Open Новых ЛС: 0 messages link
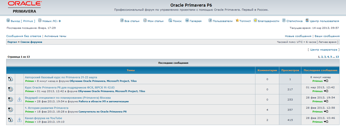The width and height of the screenshot is (346, 126). coord(51,21)
